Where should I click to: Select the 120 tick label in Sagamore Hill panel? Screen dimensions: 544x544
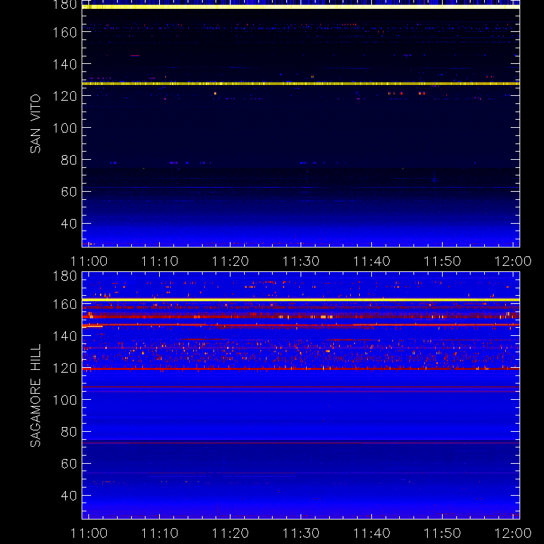pos(65,368)
